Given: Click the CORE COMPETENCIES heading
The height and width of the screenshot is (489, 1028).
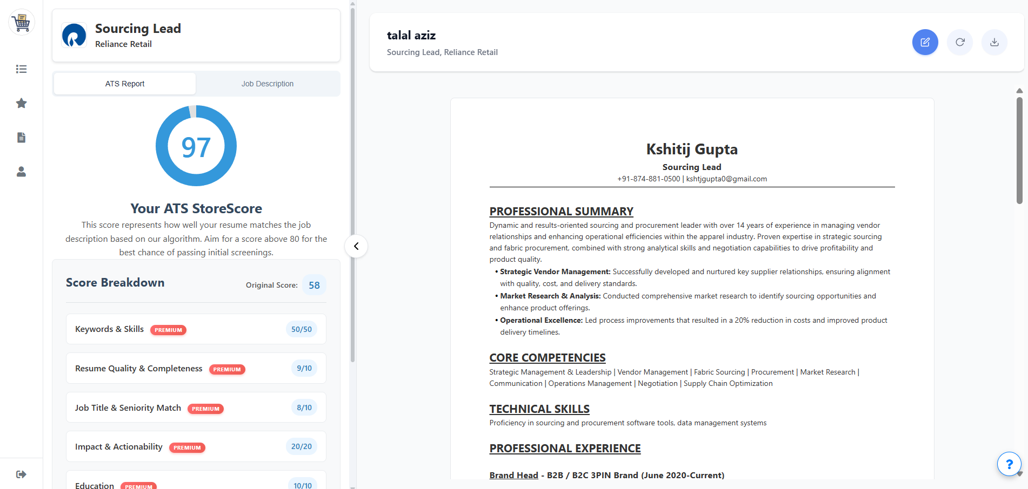Looking at the screenshot, I should (548, 358).
